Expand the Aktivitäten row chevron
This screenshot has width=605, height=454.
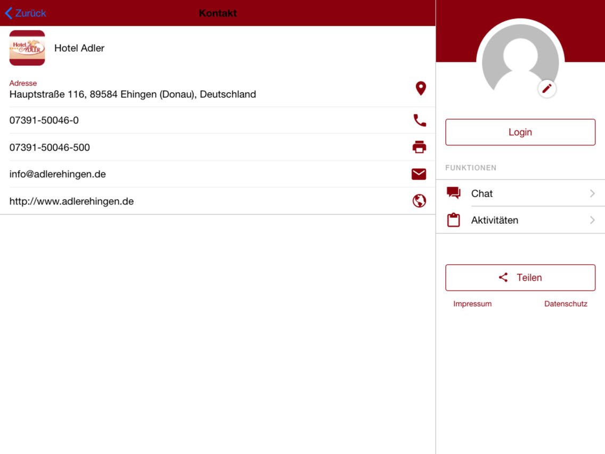click(x=592, y=220)
